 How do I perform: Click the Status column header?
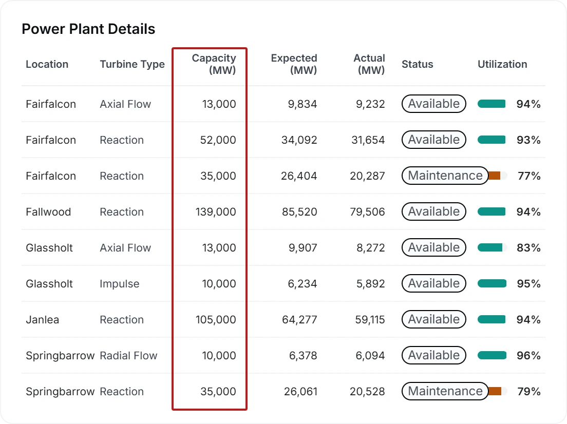418,64
